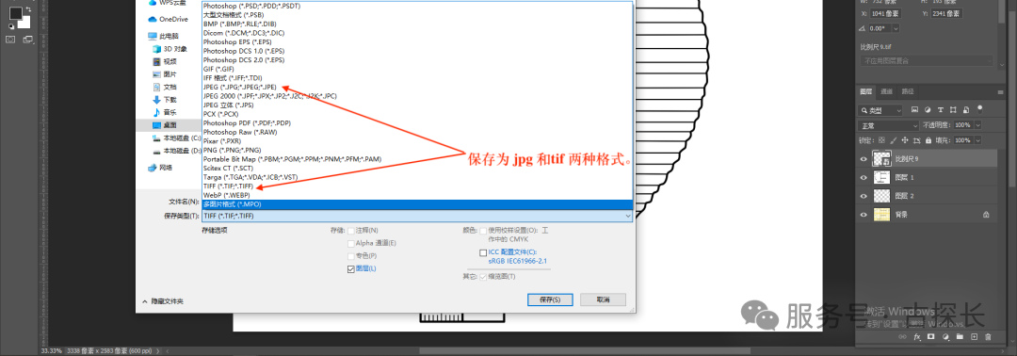The height and width of the screenshot is (356, 1017).
Task: Toggle the 图层(L) checkbox
Action: (351, 268)
